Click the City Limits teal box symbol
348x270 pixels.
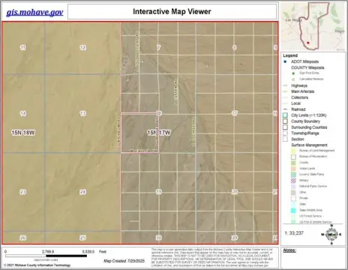point(285,115)
